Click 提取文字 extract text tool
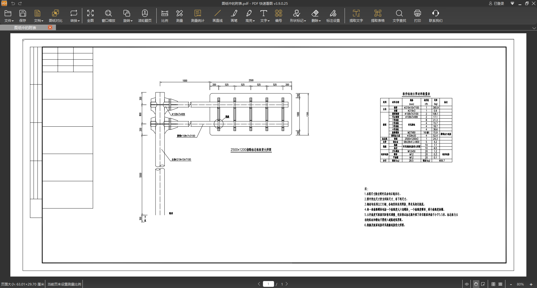Screen dimensions: 537x288 356,16
